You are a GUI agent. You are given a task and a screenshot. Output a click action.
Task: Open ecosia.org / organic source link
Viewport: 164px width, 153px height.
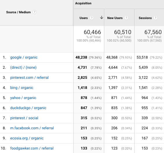click(27, 138)
